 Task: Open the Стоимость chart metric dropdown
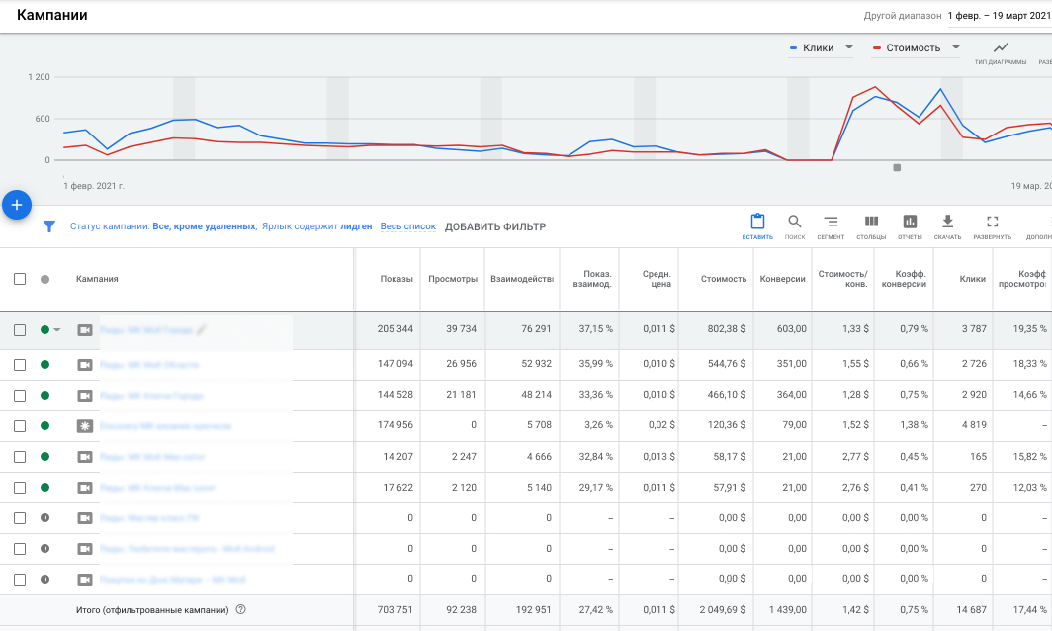tap(916, 47)
